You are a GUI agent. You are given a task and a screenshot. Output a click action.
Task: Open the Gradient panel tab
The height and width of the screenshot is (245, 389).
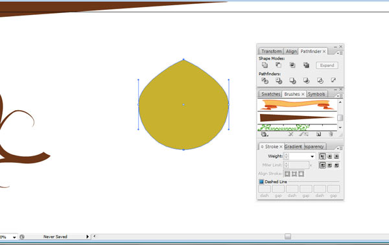[293, 146]
